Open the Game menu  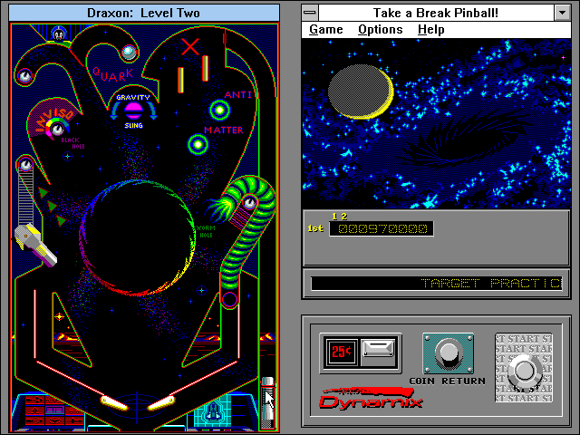pyautogui.click(x=326, y=30)
